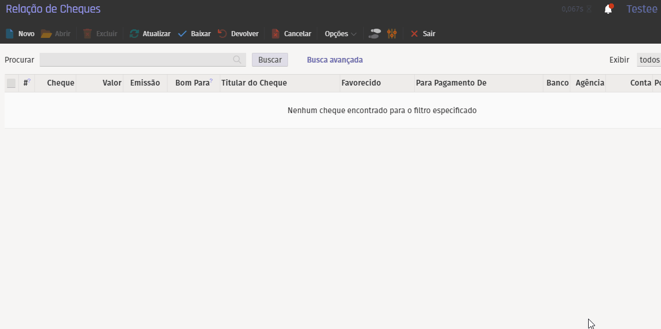Open the Busca avançada link

pos(335,60)
